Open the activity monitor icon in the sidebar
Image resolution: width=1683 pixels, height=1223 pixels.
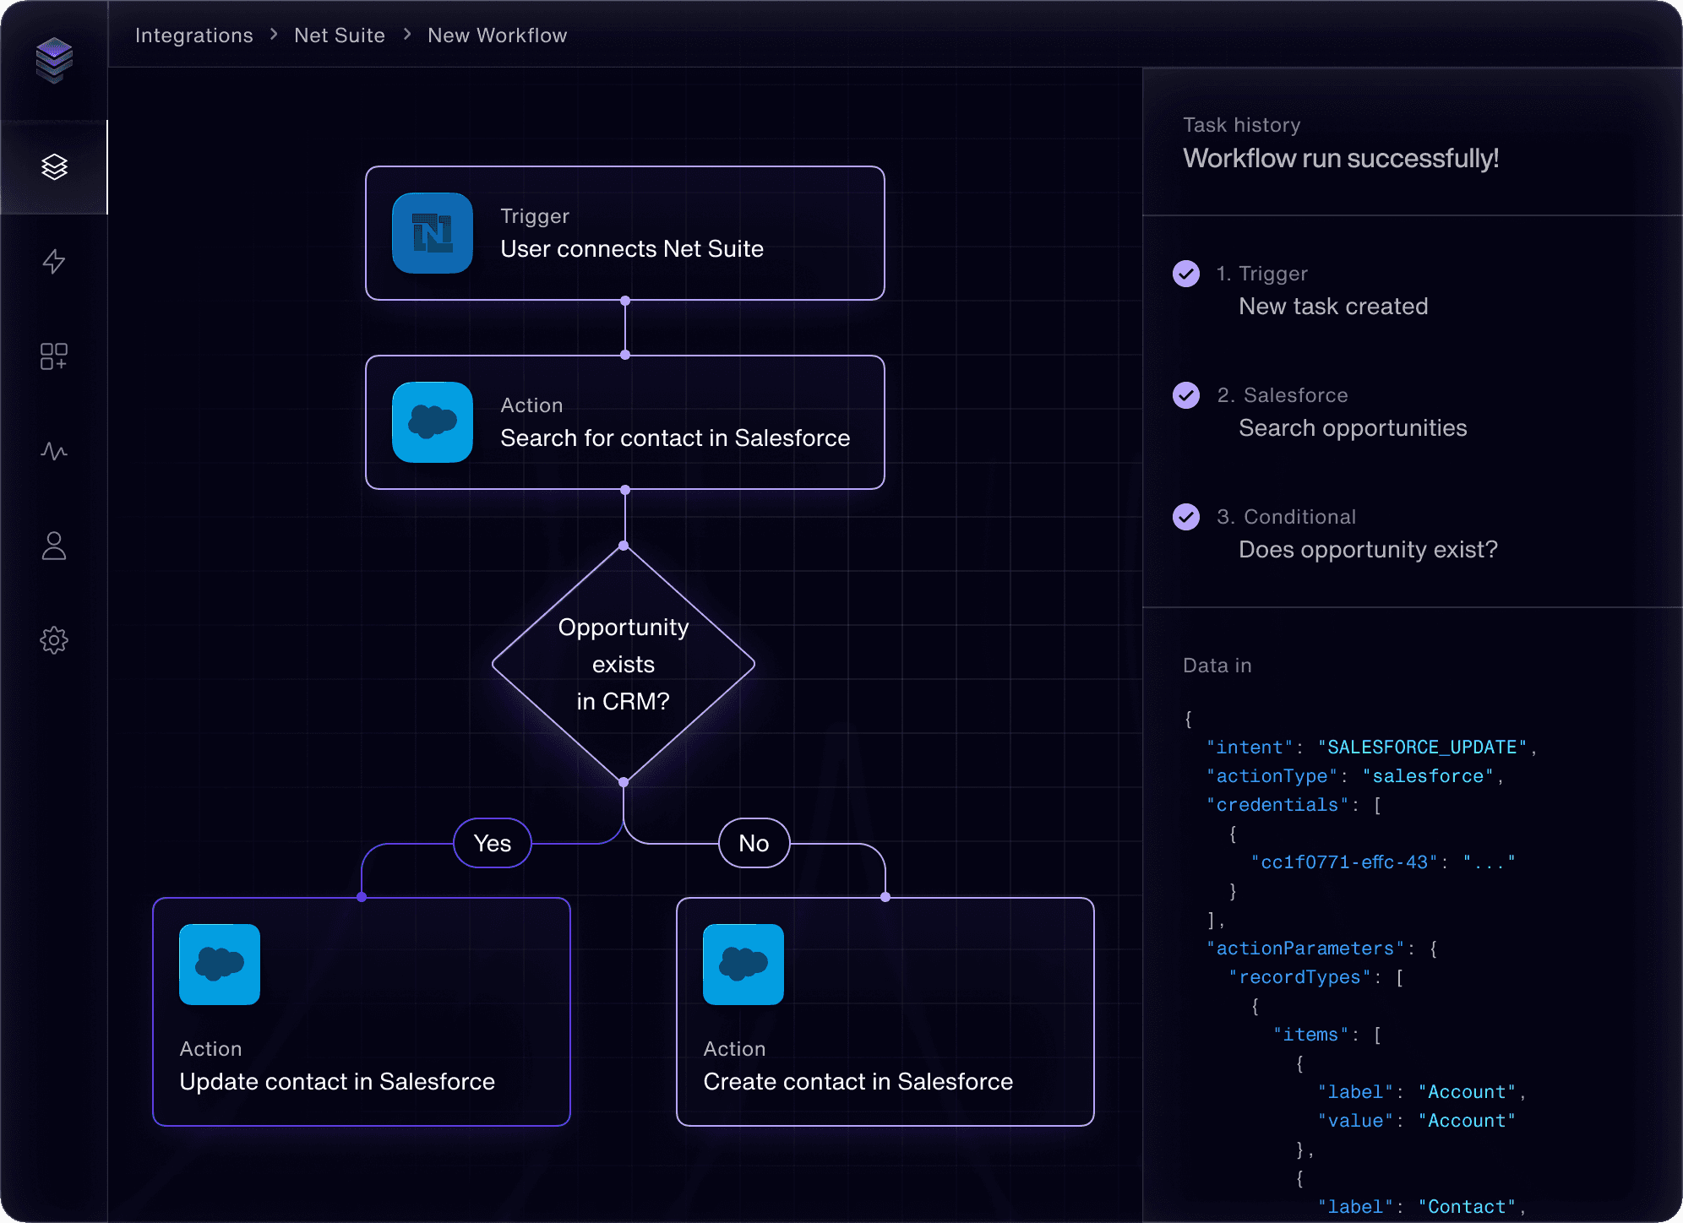(x=54, y=452)
